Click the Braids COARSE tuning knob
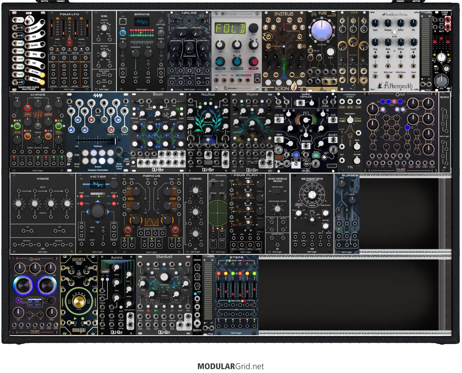Screen dimensions: 462x373 point(237,44)
